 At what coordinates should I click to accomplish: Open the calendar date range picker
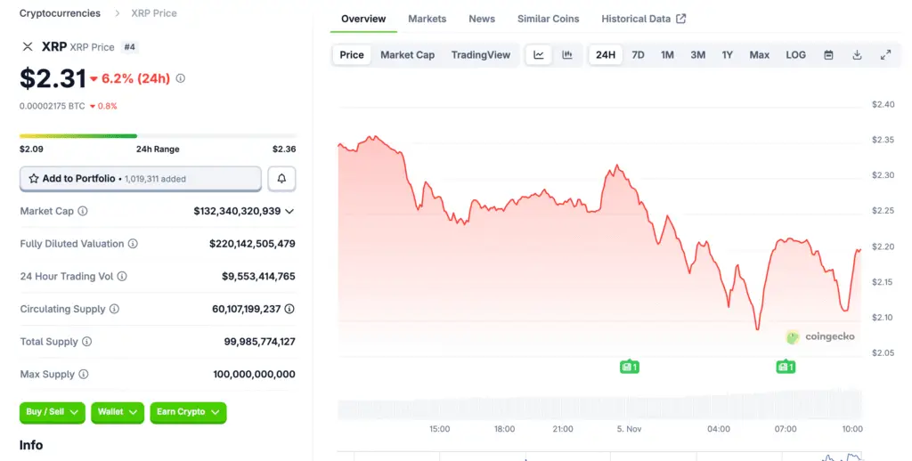coord(828,55)
